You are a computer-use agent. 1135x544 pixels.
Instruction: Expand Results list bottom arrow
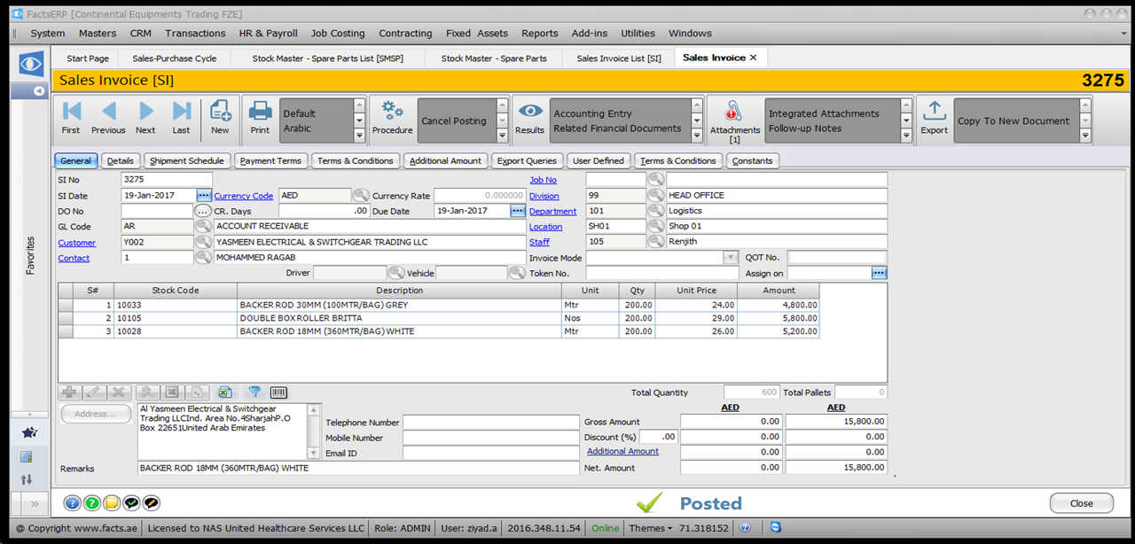click(697, 136)
